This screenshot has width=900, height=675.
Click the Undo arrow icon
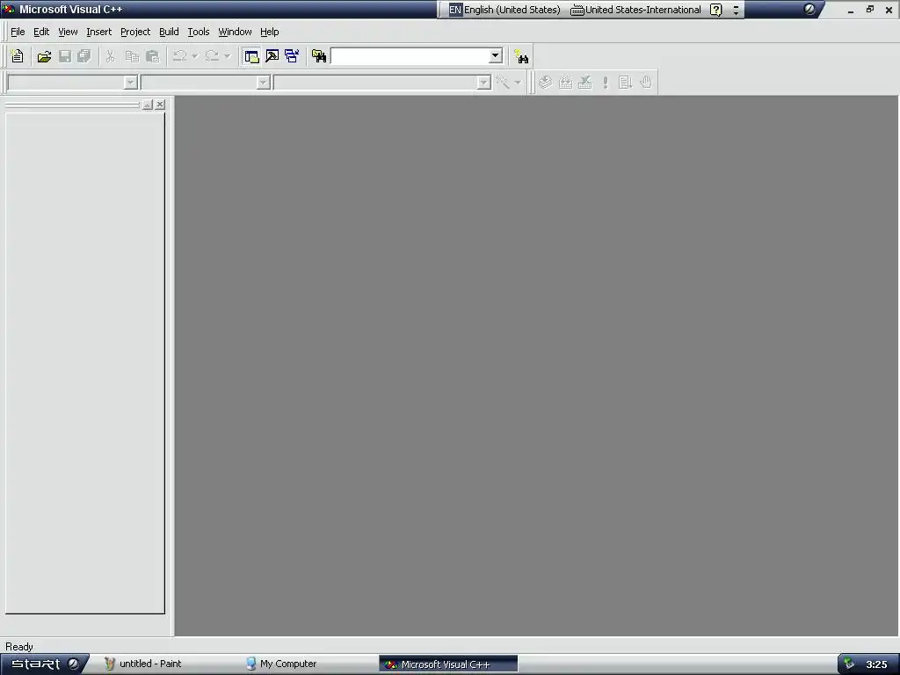(179, 56)
